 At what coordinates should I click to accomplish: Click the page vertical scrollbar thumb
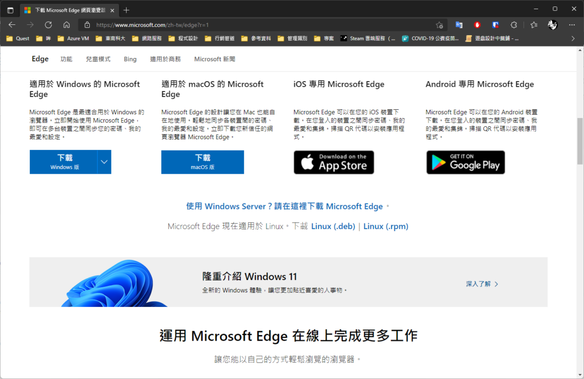tap(580, 141)
